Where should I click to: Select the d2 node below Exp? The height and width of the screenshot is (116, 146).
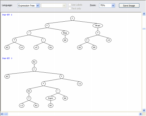[65, 40]
